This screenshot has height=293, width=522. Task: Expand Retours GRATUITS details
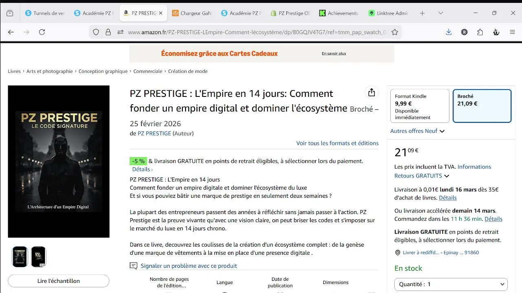tap(422, 176)
